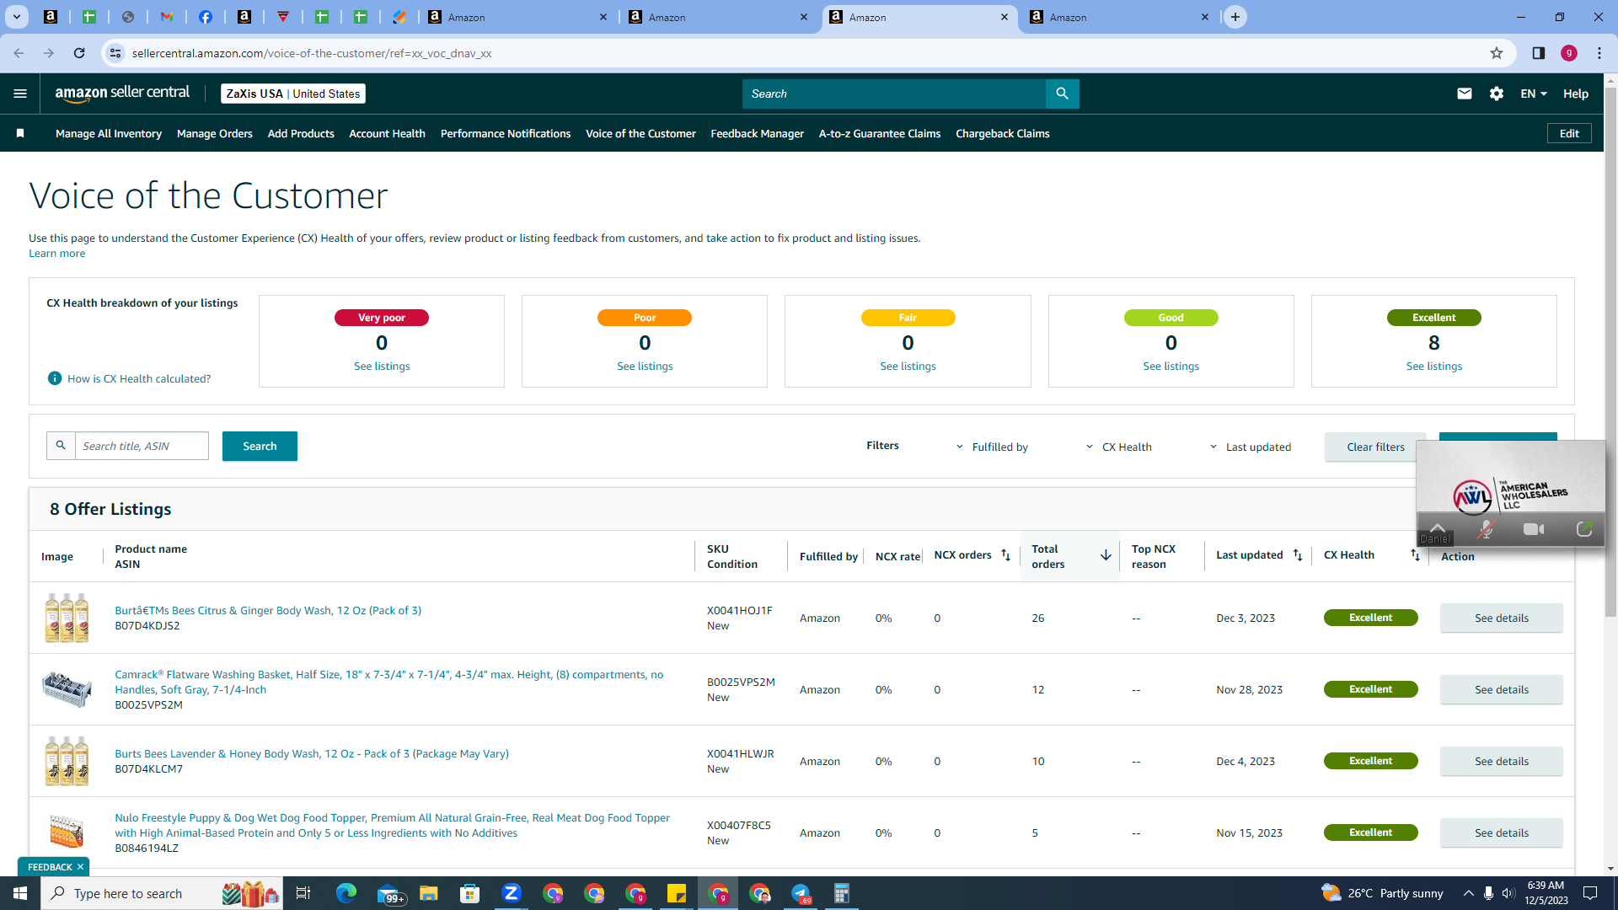Screen dimensions: 1618x910
Task: Click the top Seller Central search box
Action: [x=894, y=94]
